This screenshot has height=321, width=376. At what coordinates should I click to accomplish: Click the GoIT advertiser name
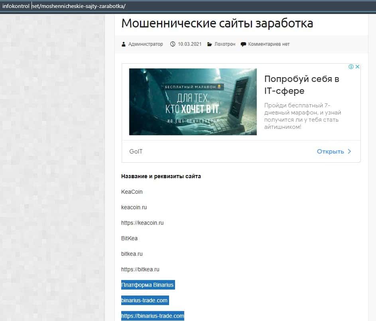click(x=136, y=152)
